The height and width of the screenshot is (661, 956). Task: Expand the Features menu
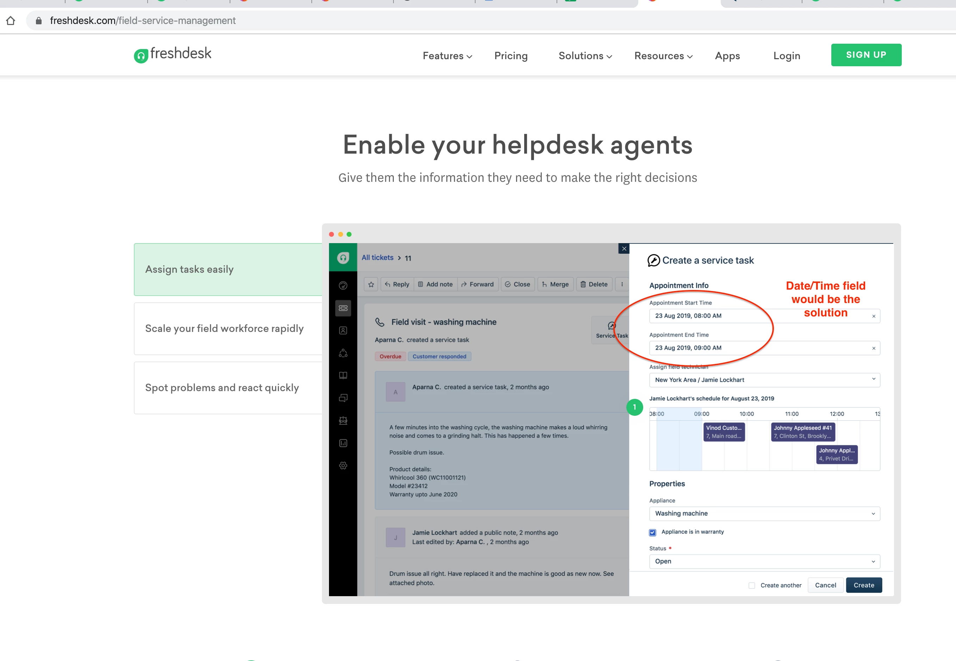(447, 56)
